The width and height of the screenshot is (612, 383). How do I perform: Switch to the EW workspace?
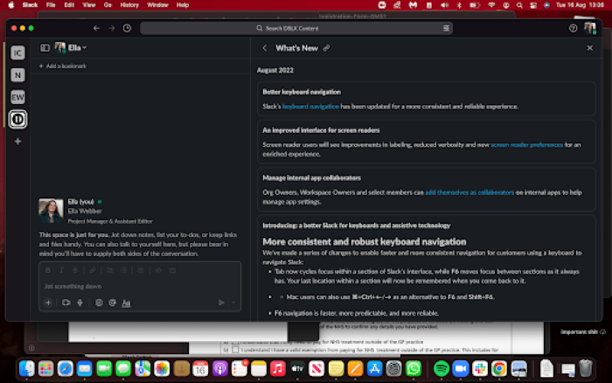pos(17,97)
